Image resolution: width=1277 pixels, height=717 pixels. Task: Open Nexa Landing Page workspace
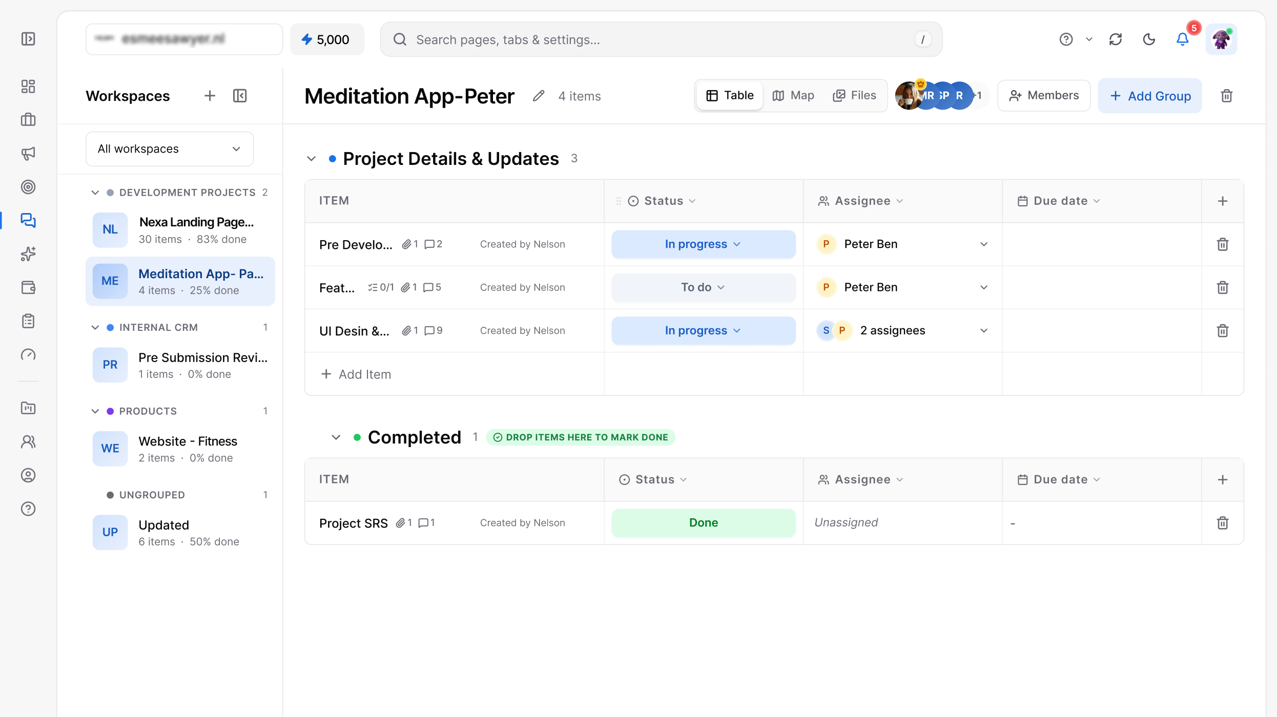[x=180, y=230]
